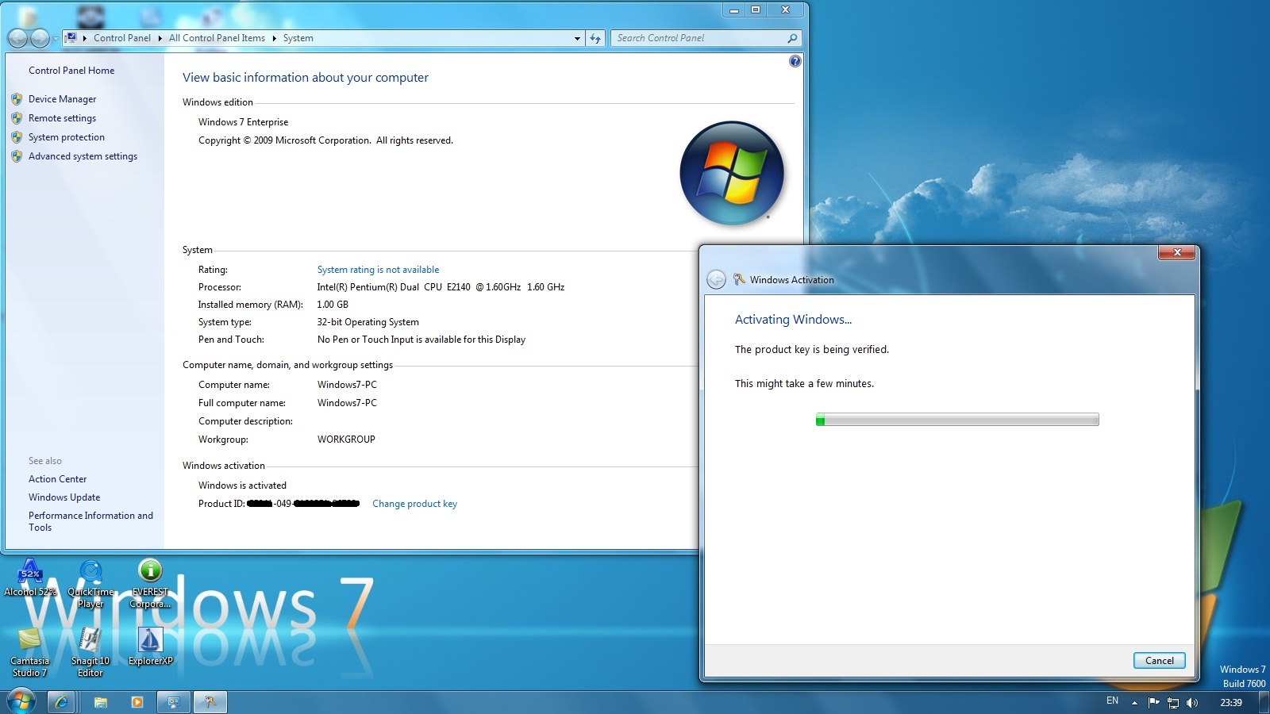Open Windows Update under See also
This screenshot has height=714, width=1270.
click(64, 497)
